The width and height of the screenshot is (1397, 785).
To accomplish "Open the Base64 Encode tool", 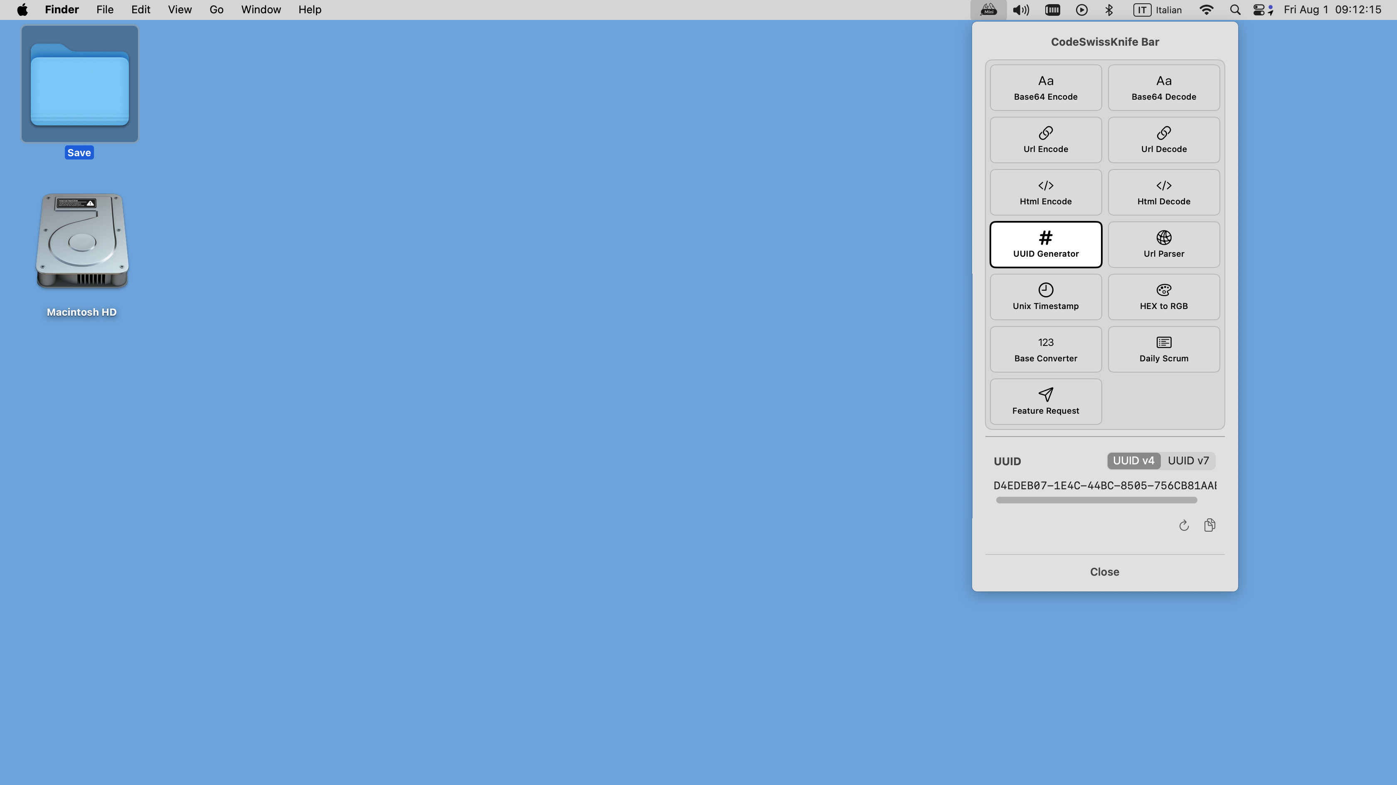I will point(1046,88).
